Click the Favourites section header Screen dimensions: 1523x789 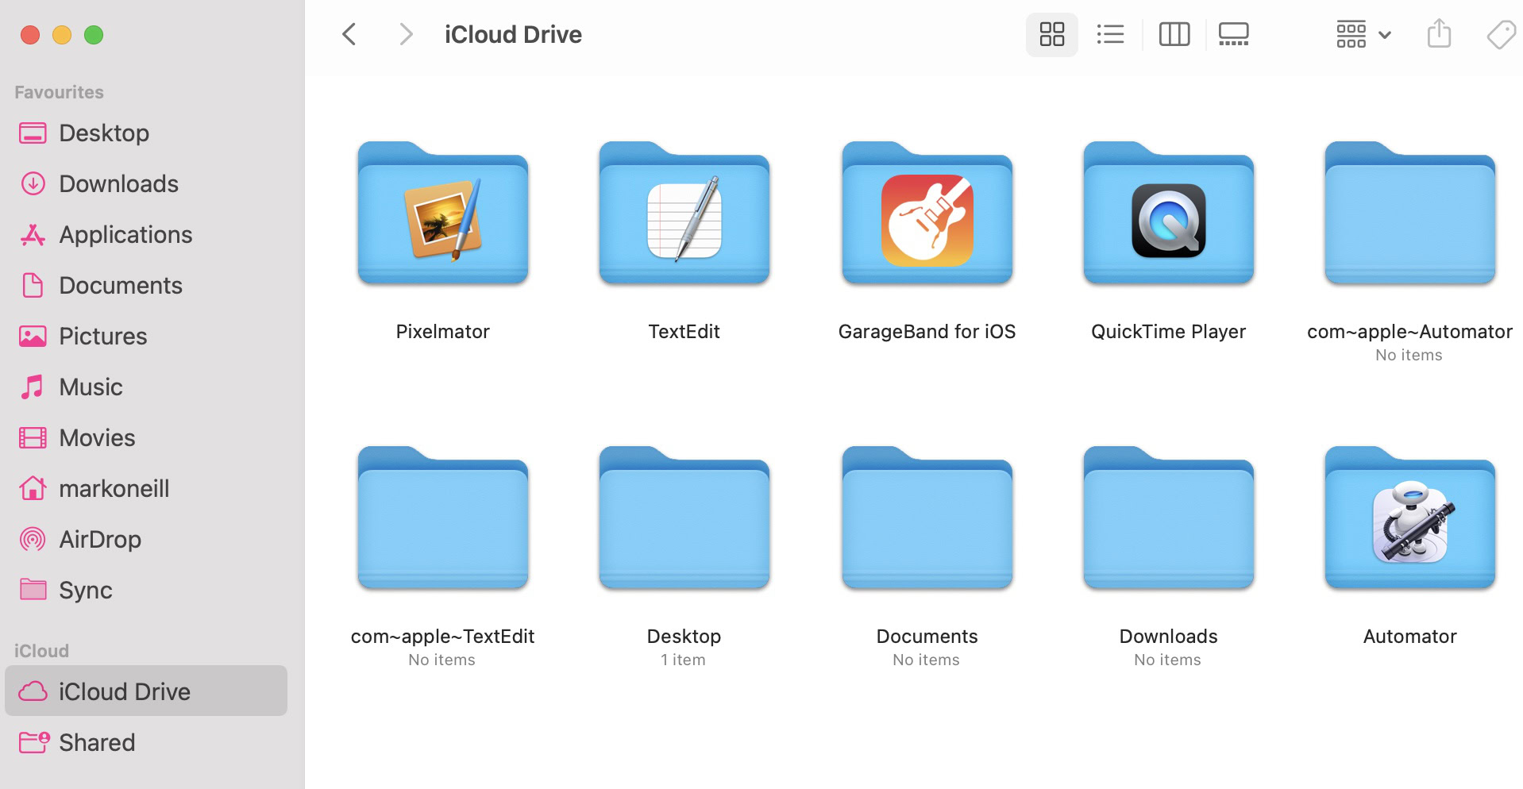click(59, 92)
